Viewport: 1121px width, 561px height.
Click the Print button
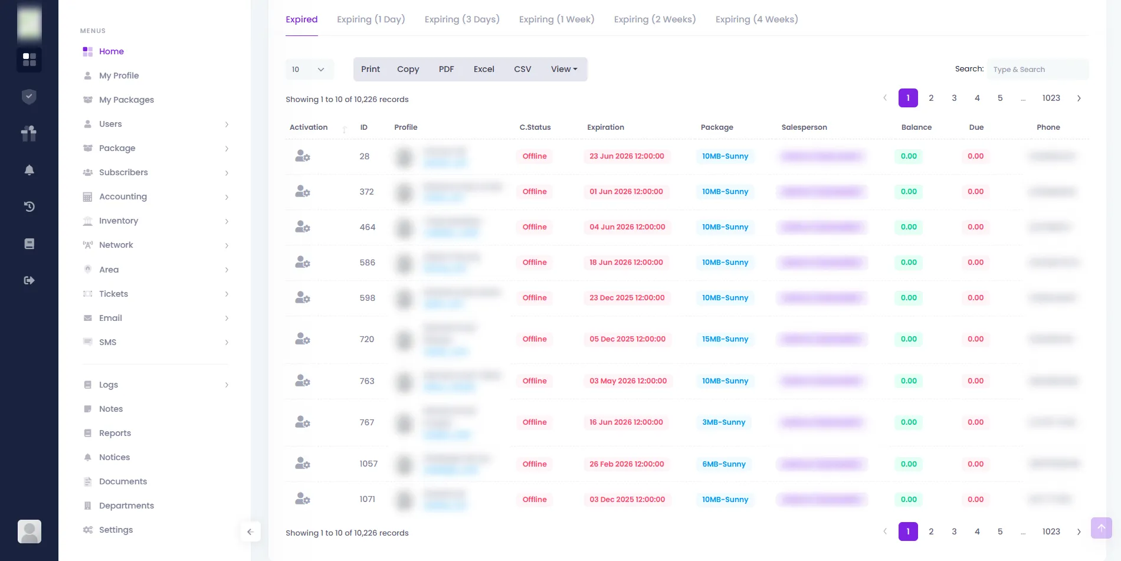coord(371,69)
